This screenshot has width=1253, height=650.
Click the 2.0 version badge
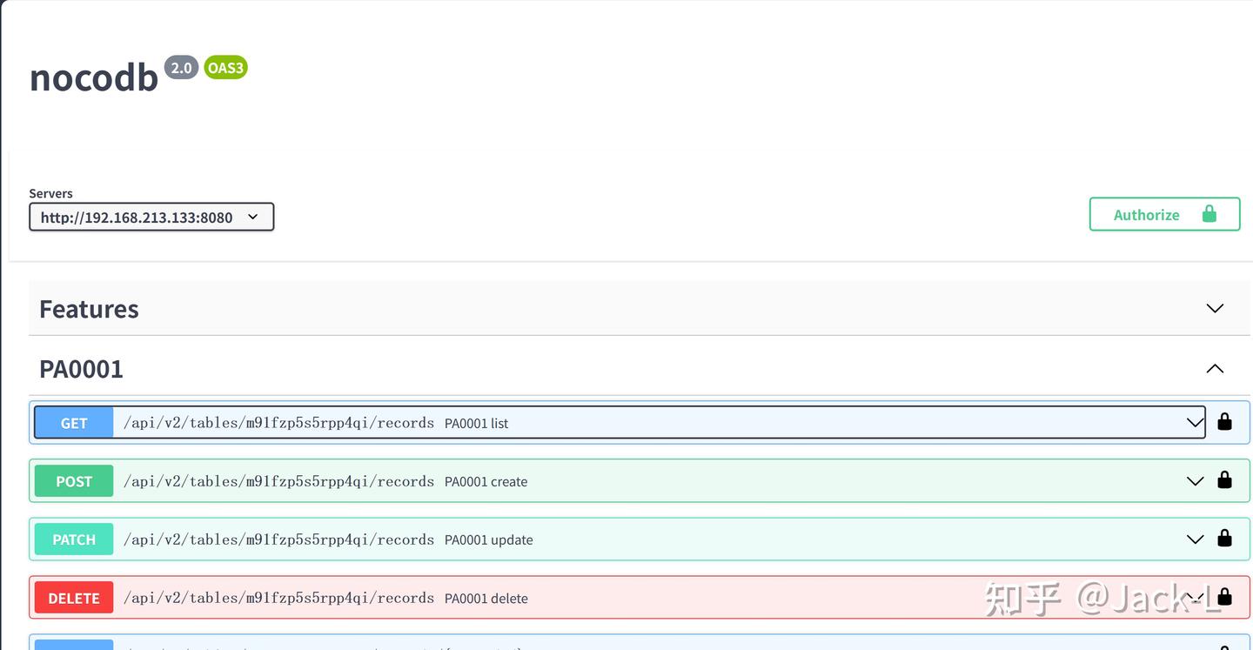pos(181,68)
